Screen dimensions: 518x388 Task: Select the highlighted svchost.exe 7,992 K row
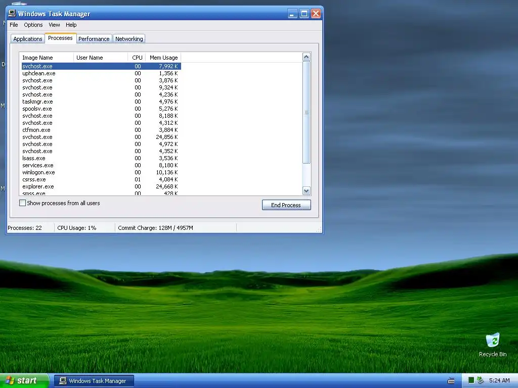[x=101, y=66]
